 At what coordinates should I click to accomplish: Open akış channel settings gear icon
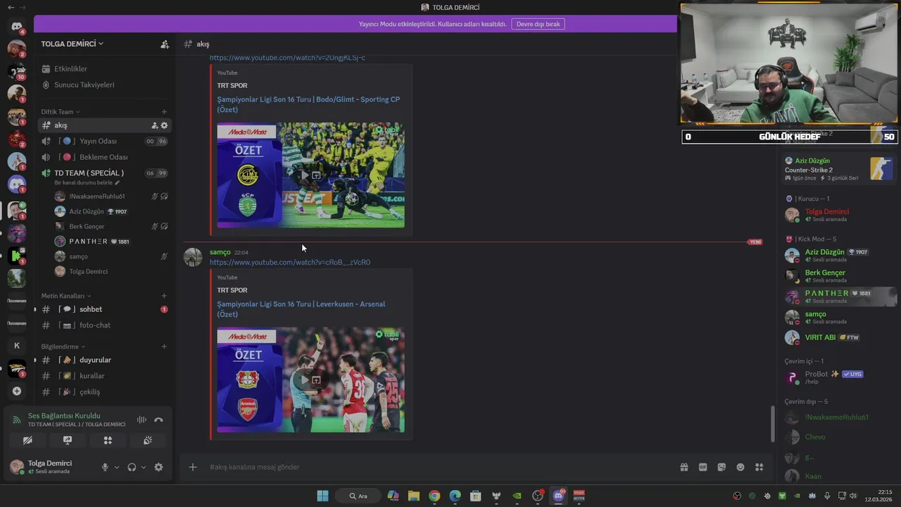click(x=165, y=125)
